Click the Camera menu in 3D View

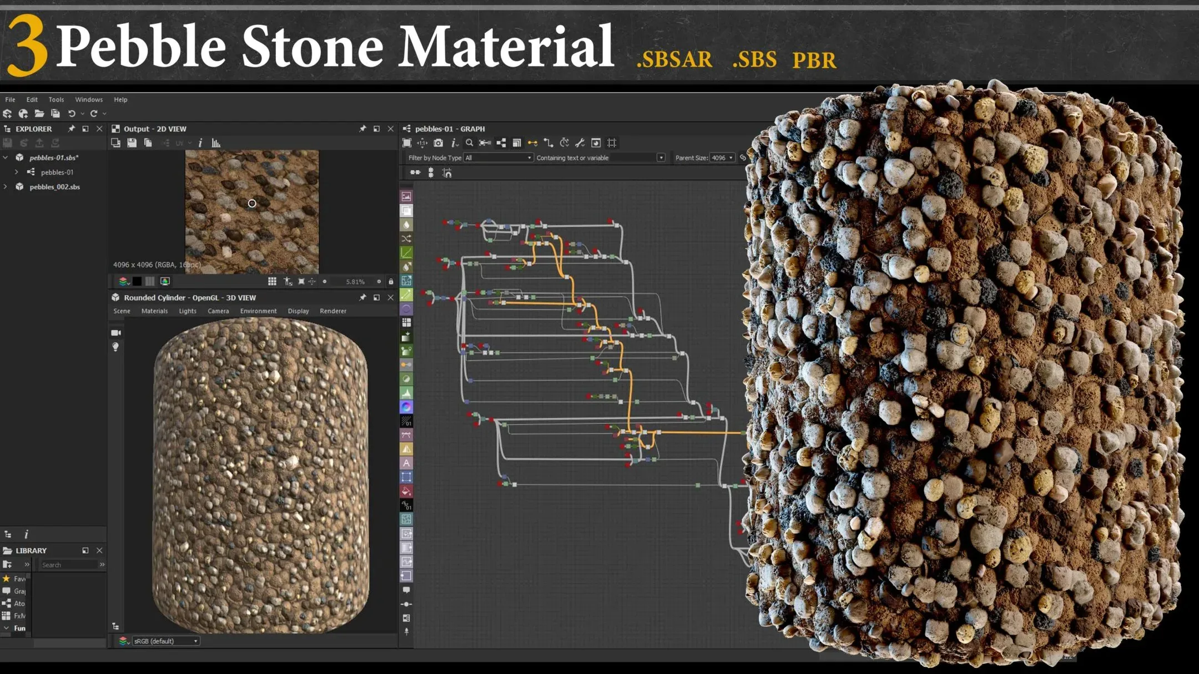218,311
